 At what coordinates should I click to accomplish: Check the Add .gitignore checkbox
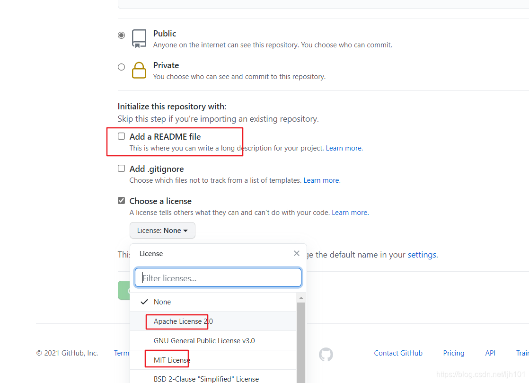[122, 169]
